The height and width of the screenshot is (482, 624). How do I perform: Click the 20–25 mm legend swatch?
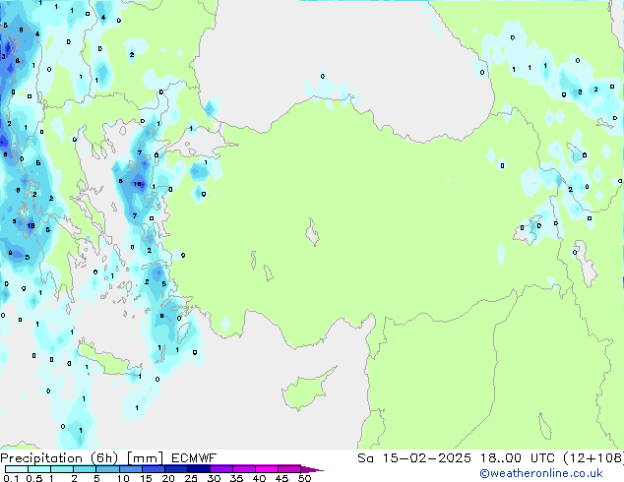tap(176, 469)
